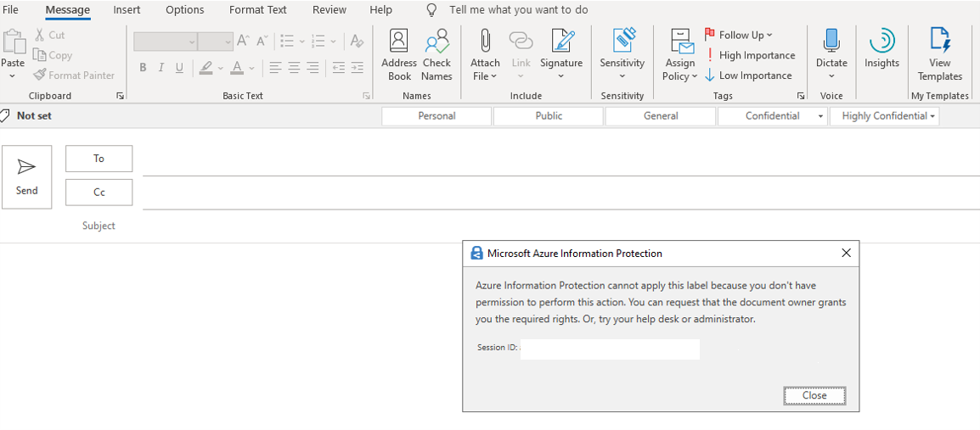The width and height of the screenshot is (980, 430).
Task: Apply the font color swatch
Action: (238, 67)
